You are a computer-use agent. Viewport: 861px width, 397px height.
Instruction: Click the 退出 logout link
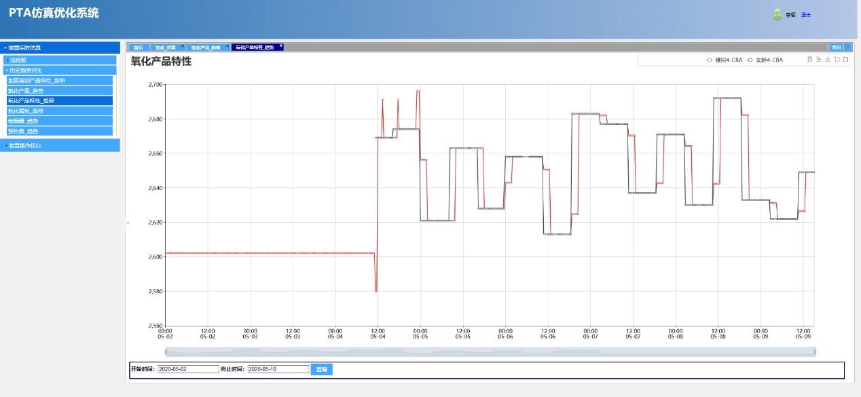[x=805, y=15]
